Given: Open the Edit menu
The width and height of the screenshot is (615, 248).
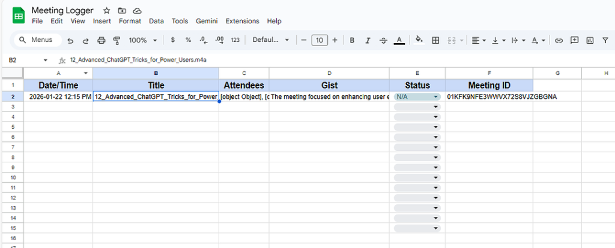Looking at the screenshot, I should [57, 21].
